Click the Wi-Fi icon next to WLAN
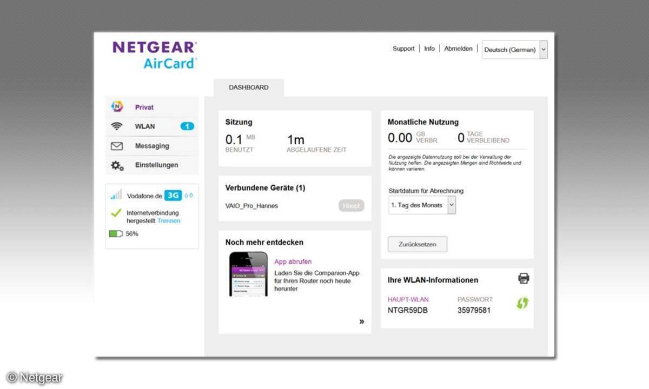The image size is (649, 389). [x=117, y=126]
